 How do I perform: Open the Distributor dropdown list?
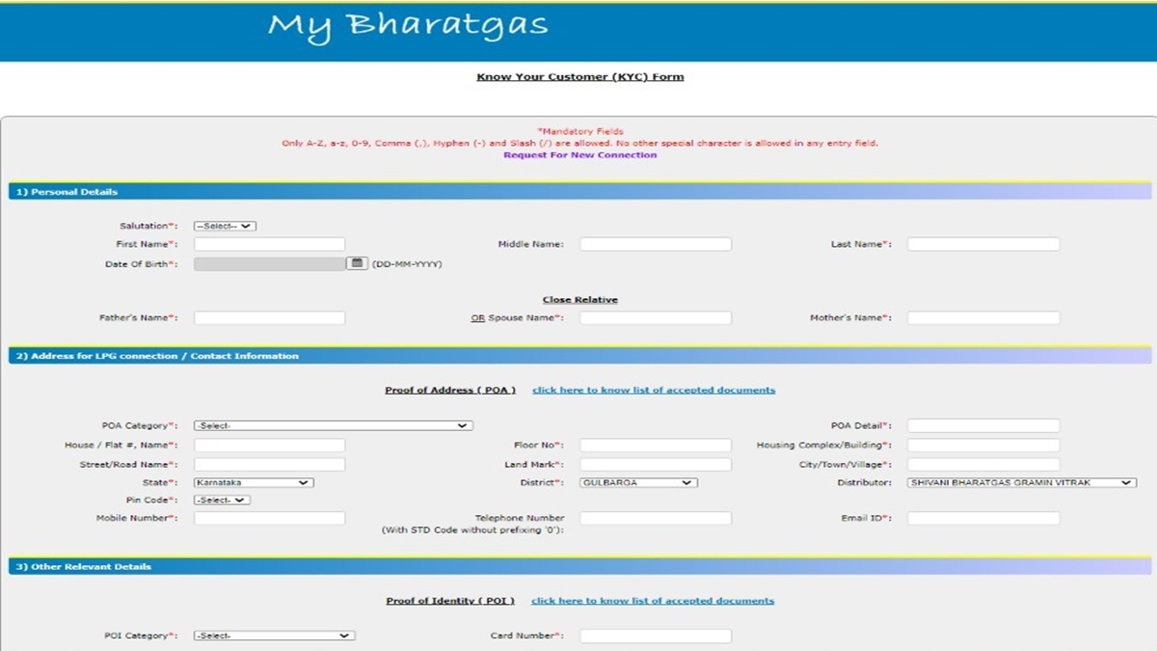[1022, 482]
